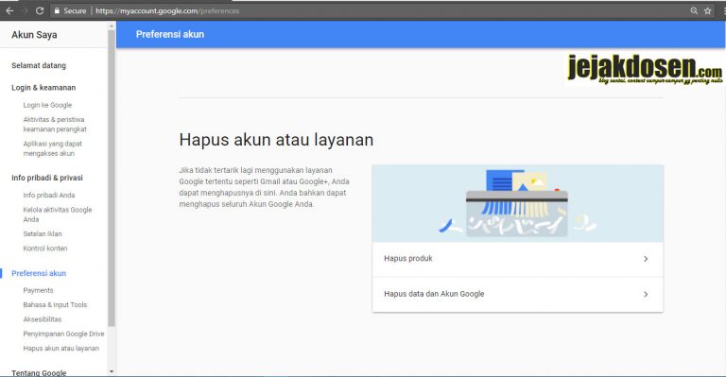The image size is (726, 377).
Task: Click Hapus data dan Akun Google row
Action: coord(518,295)
